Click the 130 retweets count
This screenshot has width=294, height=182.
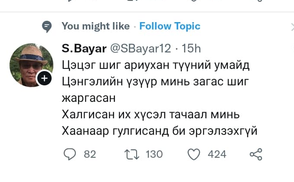click(x=154, y=154)
